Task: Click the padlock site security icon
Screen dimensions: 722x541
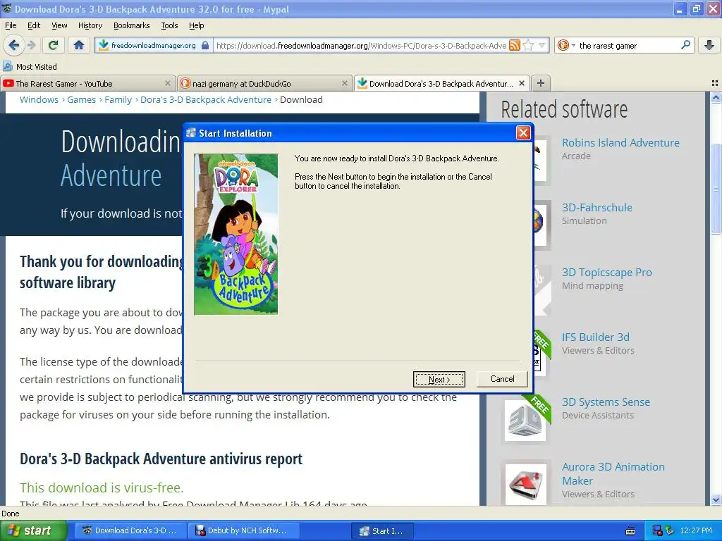Action: point(205,45)
